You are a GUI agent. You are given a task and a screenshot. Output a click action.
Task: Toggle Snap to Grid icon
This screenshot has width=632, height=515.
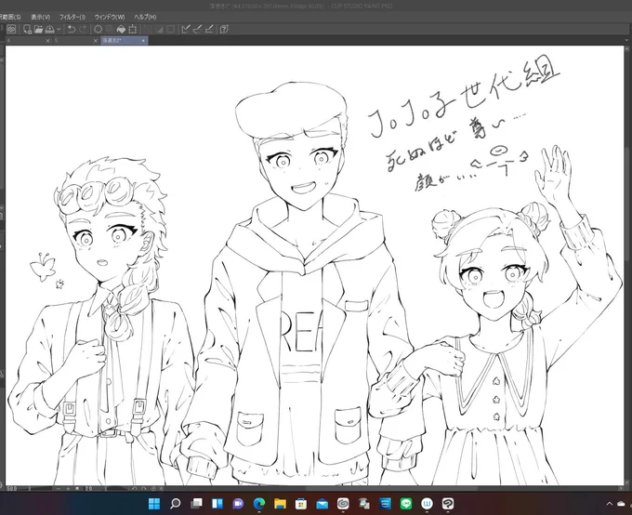click(209, 29)
